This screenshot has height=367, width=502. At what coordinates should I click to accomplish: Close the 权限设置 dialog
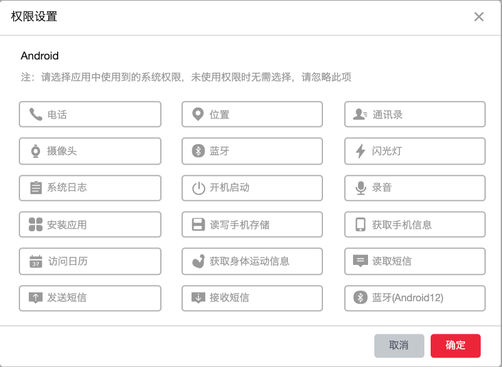pyautogui.click(x=479, y=17)
